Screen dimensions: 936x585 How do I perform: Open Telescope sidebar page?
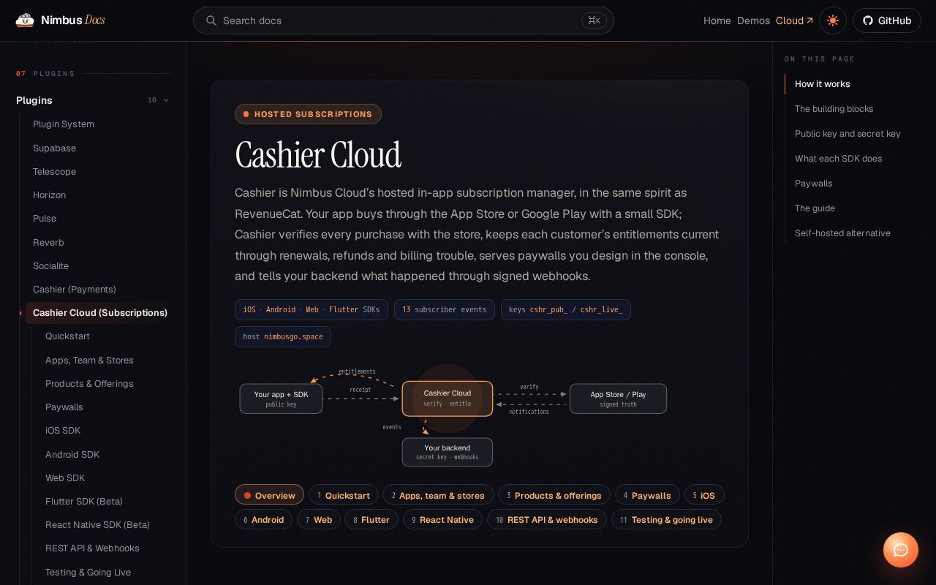coord(54,171)
